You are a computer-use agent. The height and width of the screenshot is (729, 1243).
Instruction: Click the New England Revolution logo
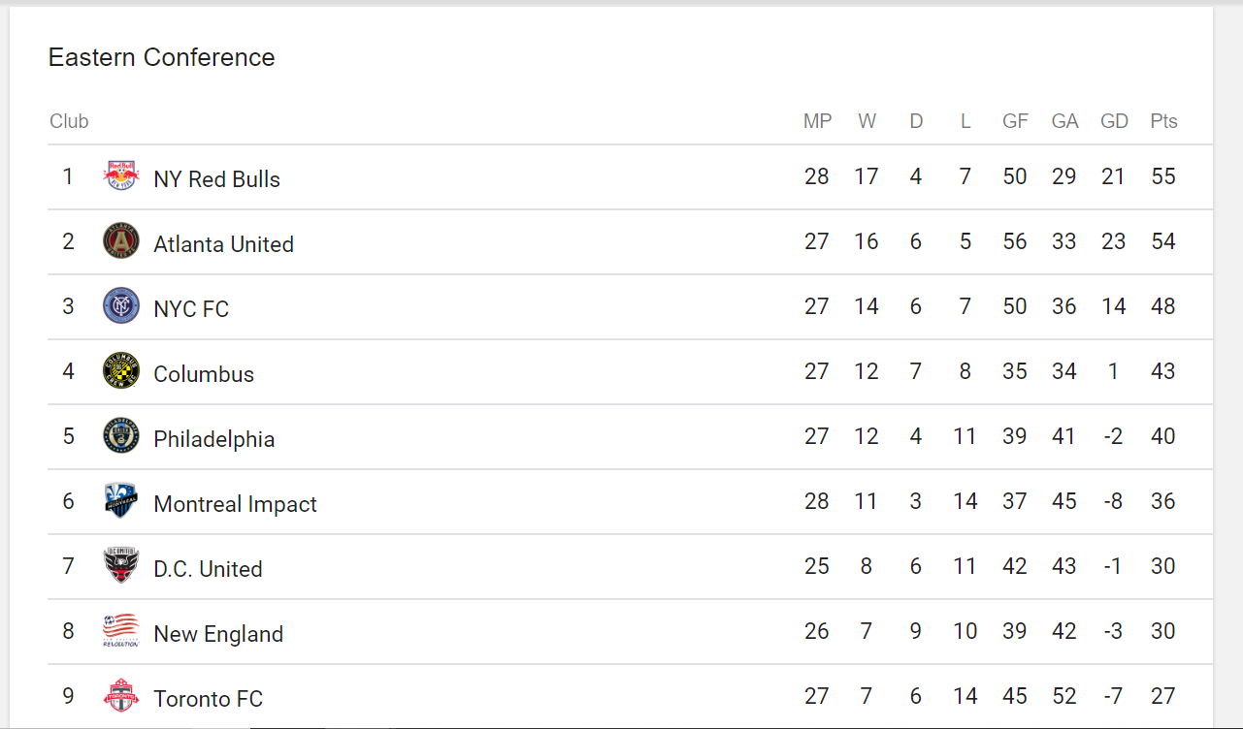coord(121,631)
